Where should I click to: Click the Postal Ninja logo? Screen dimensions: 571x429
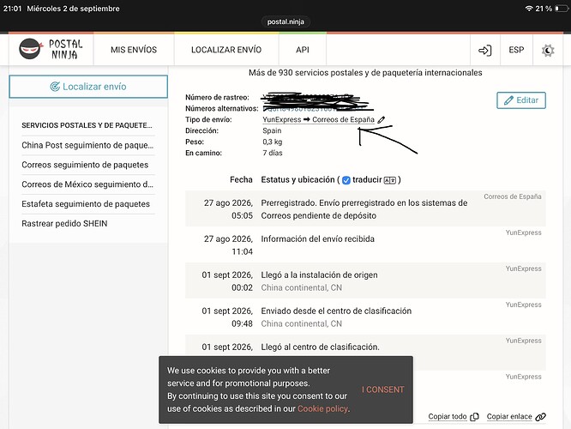pyautogui.click(x=51, y=49)
